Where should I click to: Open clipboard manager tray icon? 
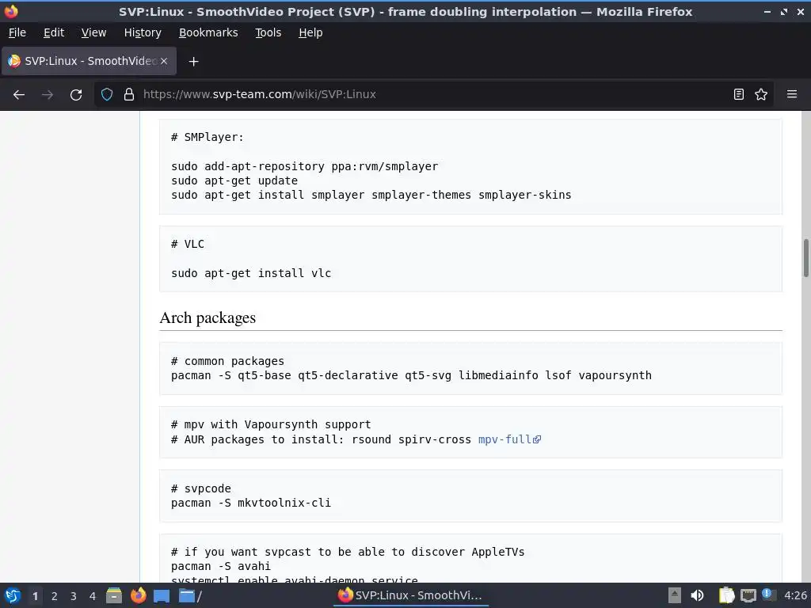[x=726, y=595]
